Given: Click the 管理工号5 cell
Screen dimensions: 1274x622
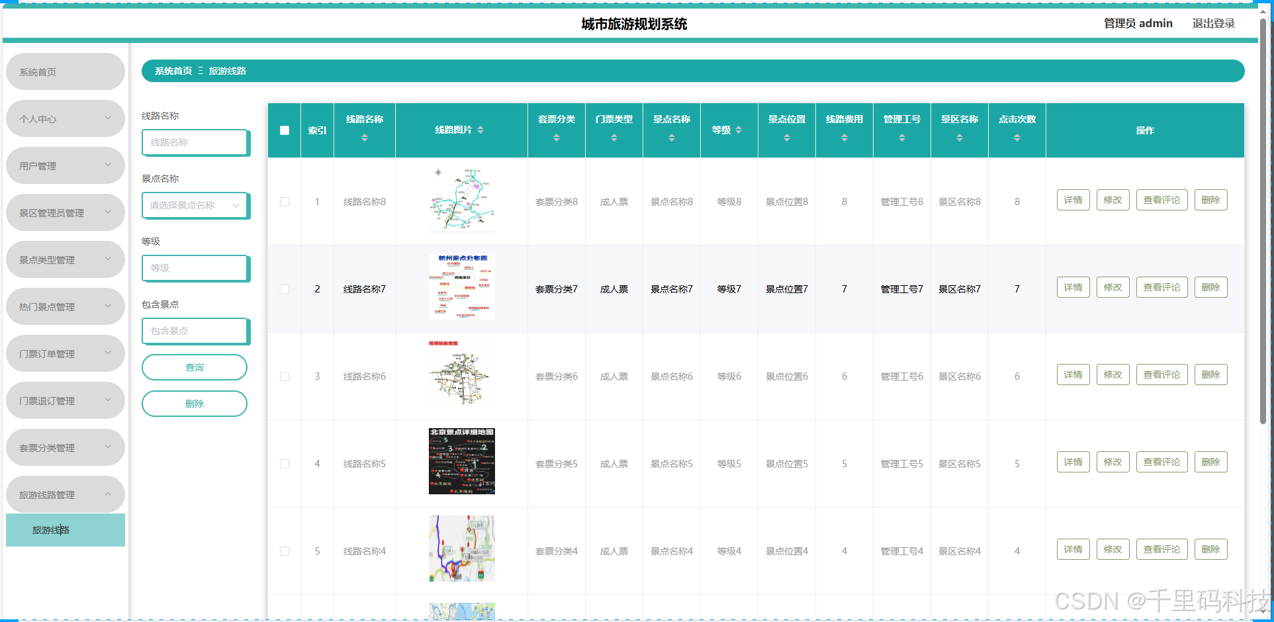Looking at the screenshot, I should click(x=902, y=464).
